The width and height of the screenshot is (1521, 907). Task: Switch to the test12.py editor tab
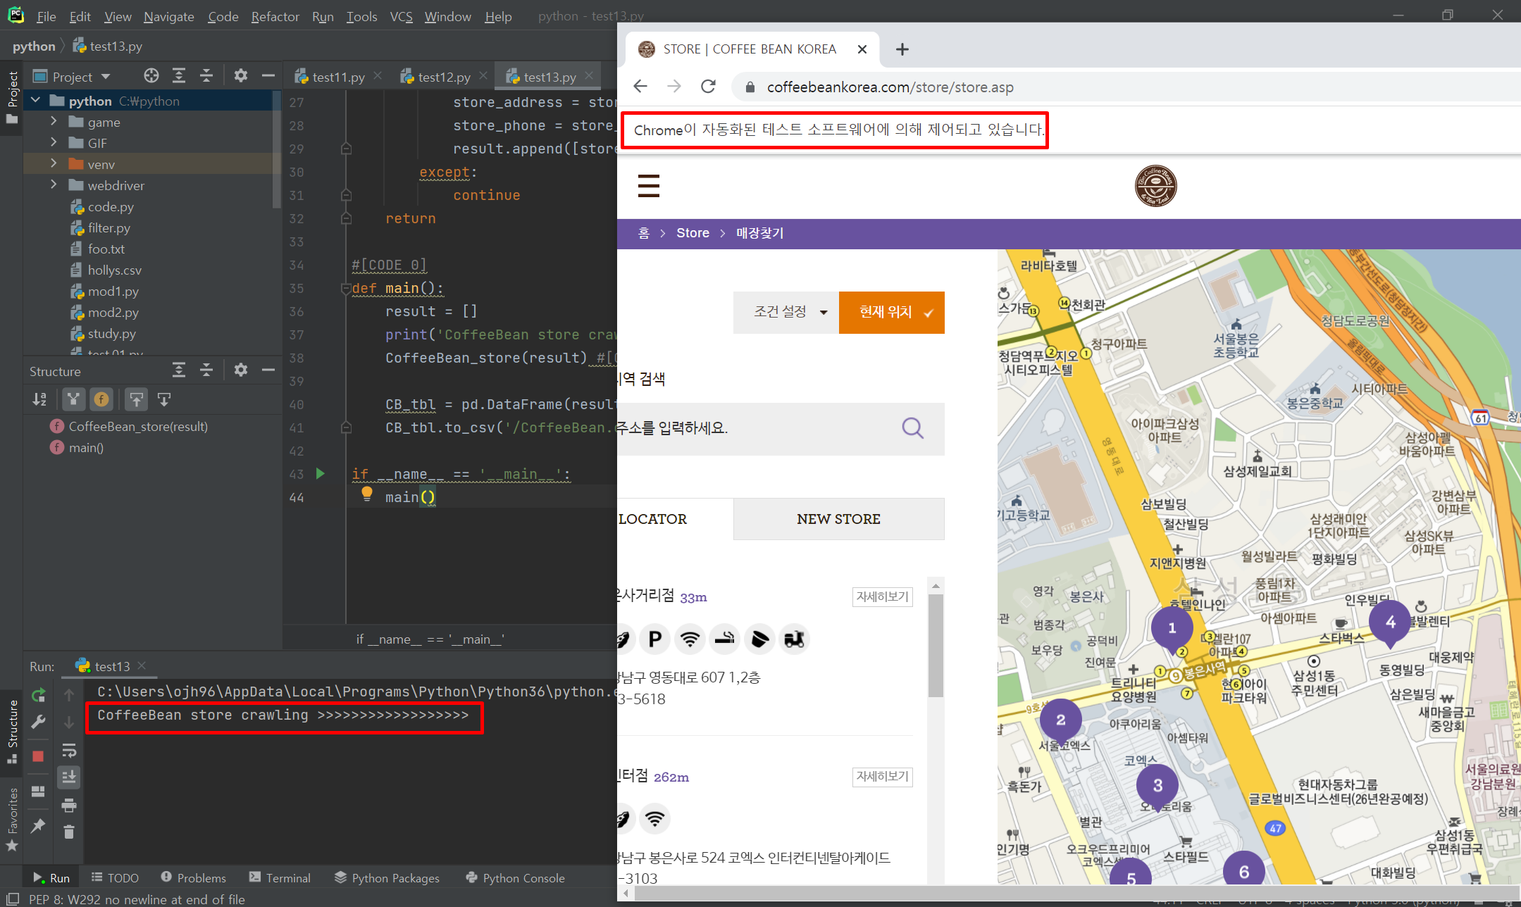444,77
